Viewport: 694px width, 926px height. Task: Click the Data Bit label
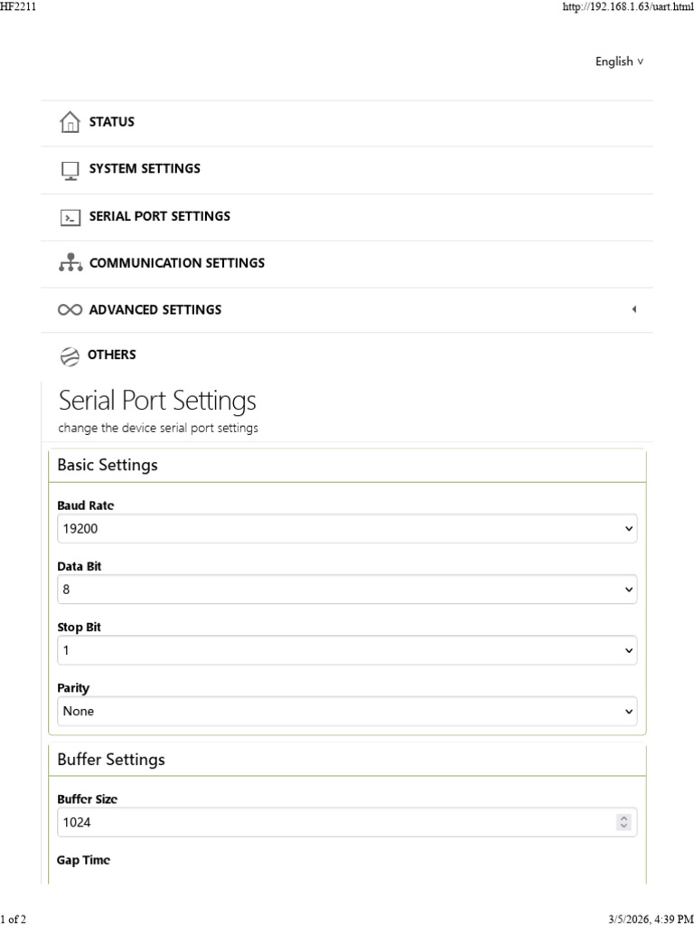[x=80, y=566]
